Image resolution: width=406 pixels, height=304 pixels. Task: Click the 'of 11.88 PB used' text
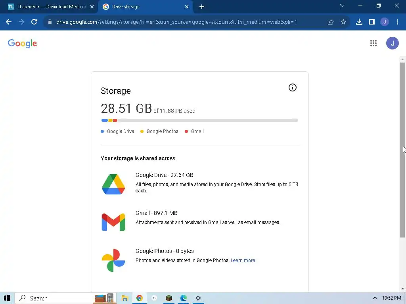174,111
